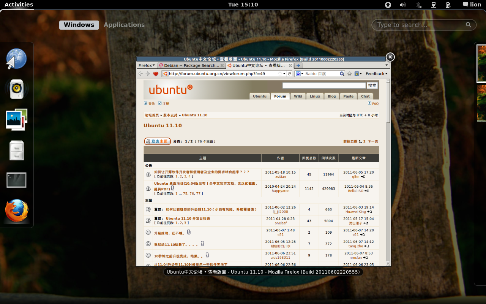Open new tab with the plus button

pyautogui.click(x=298, y=65)
